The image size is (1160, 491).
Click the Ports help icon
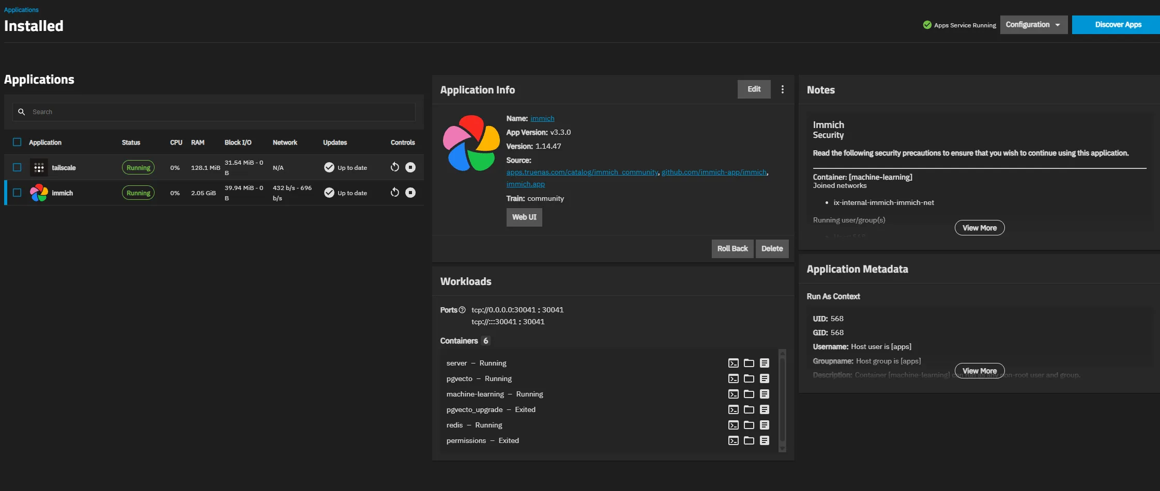(462, 310)
